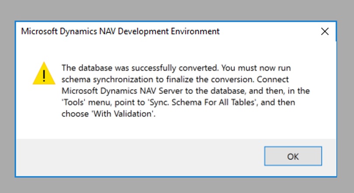Click the OK button
354x193 pixels.
[x=292, y=156]
